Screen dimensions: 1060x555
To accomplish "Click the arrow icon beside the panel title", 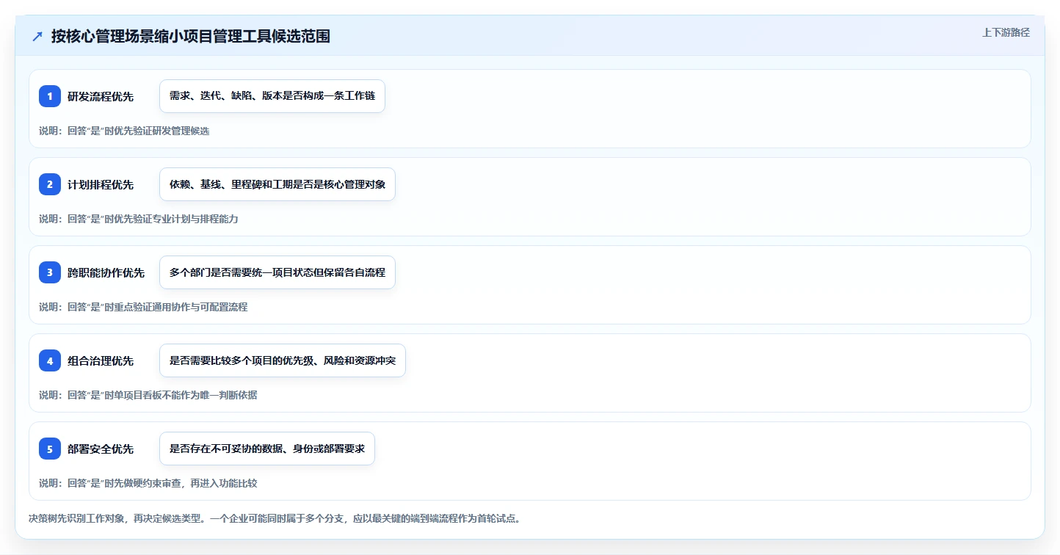I will [37, 36].
